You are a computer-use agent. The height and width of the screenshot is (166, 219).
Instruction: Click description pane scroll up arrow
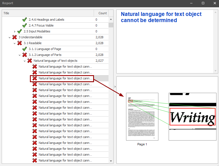[x=215, y=12]
